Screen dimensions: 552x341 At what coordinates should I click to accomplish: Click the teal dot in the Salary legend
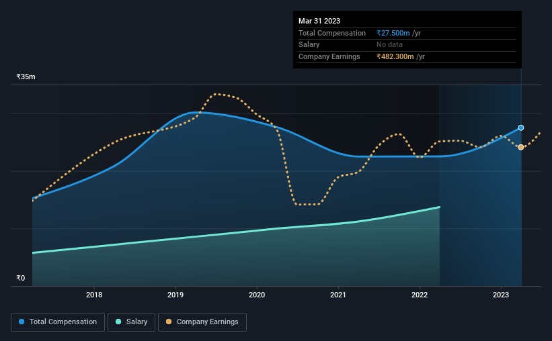point(118,322)
